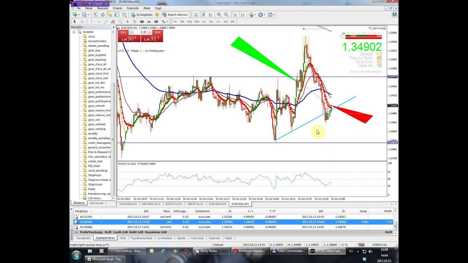Click the yellow diamond MetaEditor icon
468x263 pixels.
(157, 15)
